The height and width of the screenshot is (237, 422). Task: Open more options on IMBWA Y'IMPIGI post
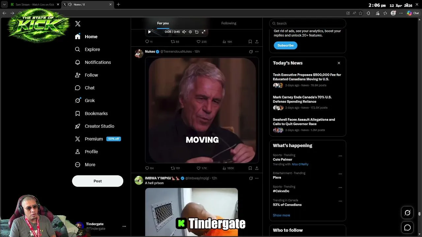257,178
